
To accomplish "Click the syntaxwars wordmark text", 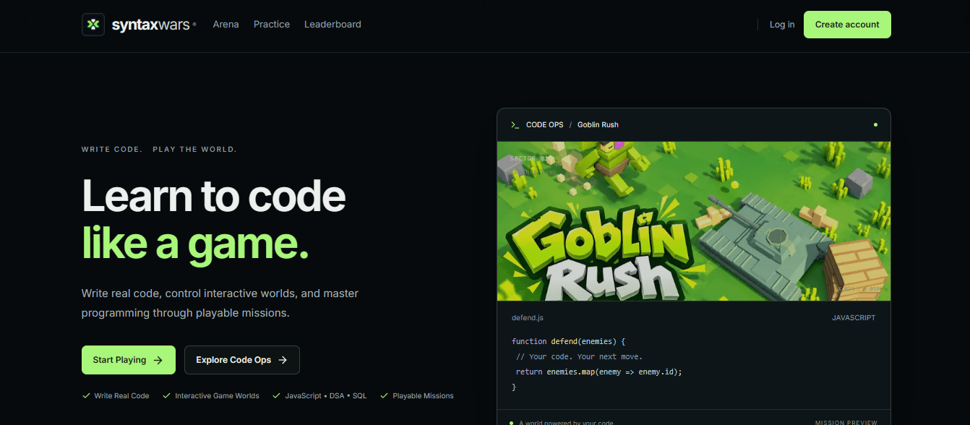I will point(152,25).
